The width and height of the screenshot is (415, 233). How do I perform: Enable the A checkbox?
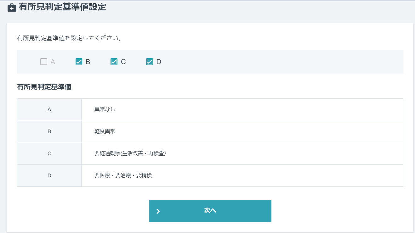tap(43, 62)
